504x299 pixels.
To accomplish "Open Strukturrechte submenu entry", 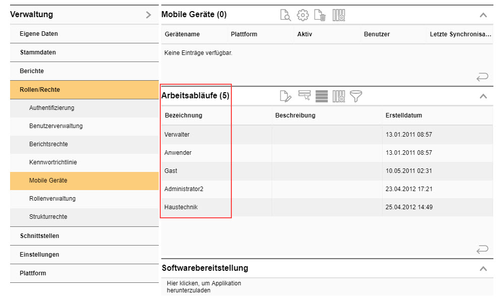I will (x=84, y=217).
